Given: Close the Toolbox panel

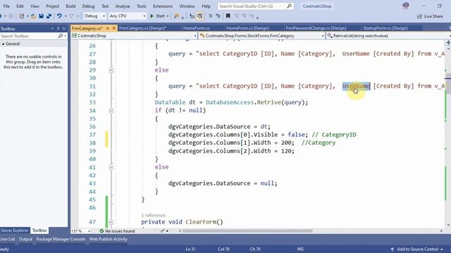Looking at the screenshot, I should click(64, 28).
